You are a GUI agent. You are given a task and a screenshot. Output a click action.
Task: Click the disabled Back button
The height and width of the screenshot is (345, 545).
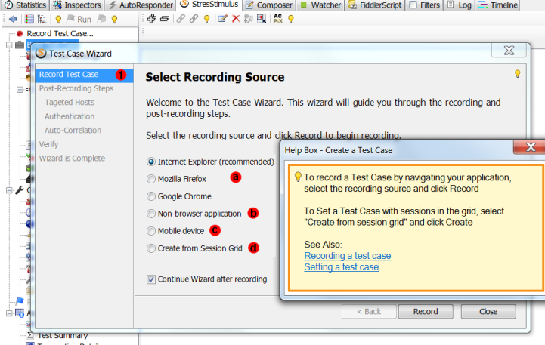369,311
